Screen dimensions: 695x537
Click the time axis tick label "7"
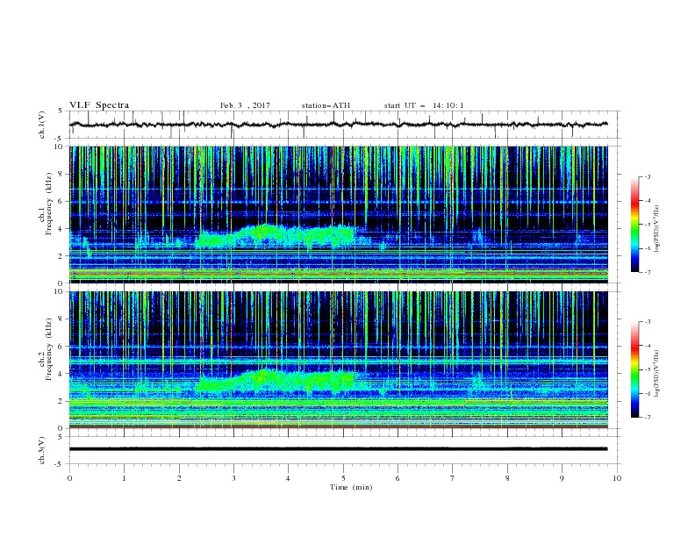pyautogui.click(x=453, y=478)
